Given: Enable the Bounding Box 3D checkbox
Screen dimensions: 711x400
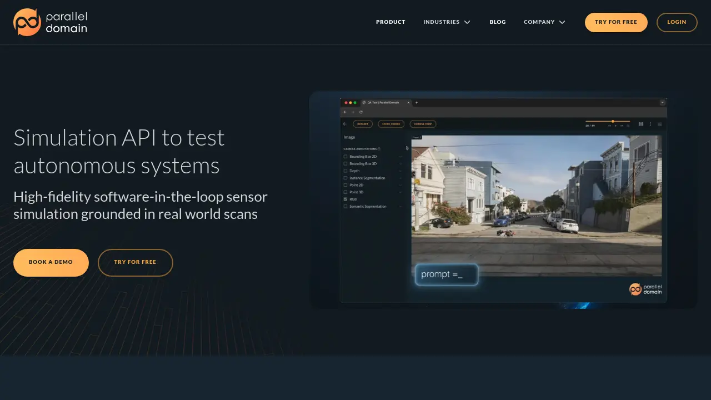Looking at the screenshot, I should coord(346,164).
